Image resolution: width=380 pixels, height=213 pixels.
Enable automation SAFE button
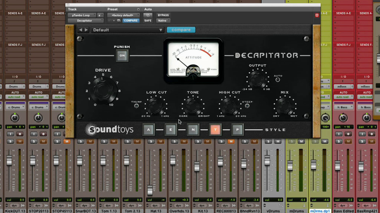pyautogui.click(x=148, y=21)
